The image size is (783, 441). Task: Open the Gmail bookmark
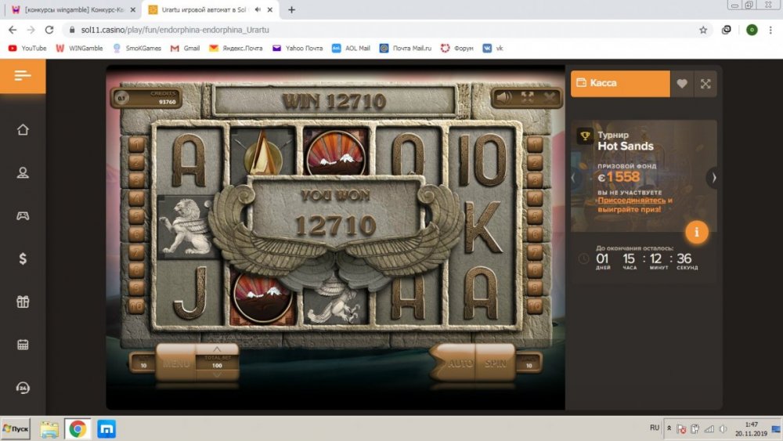[185, 48]
